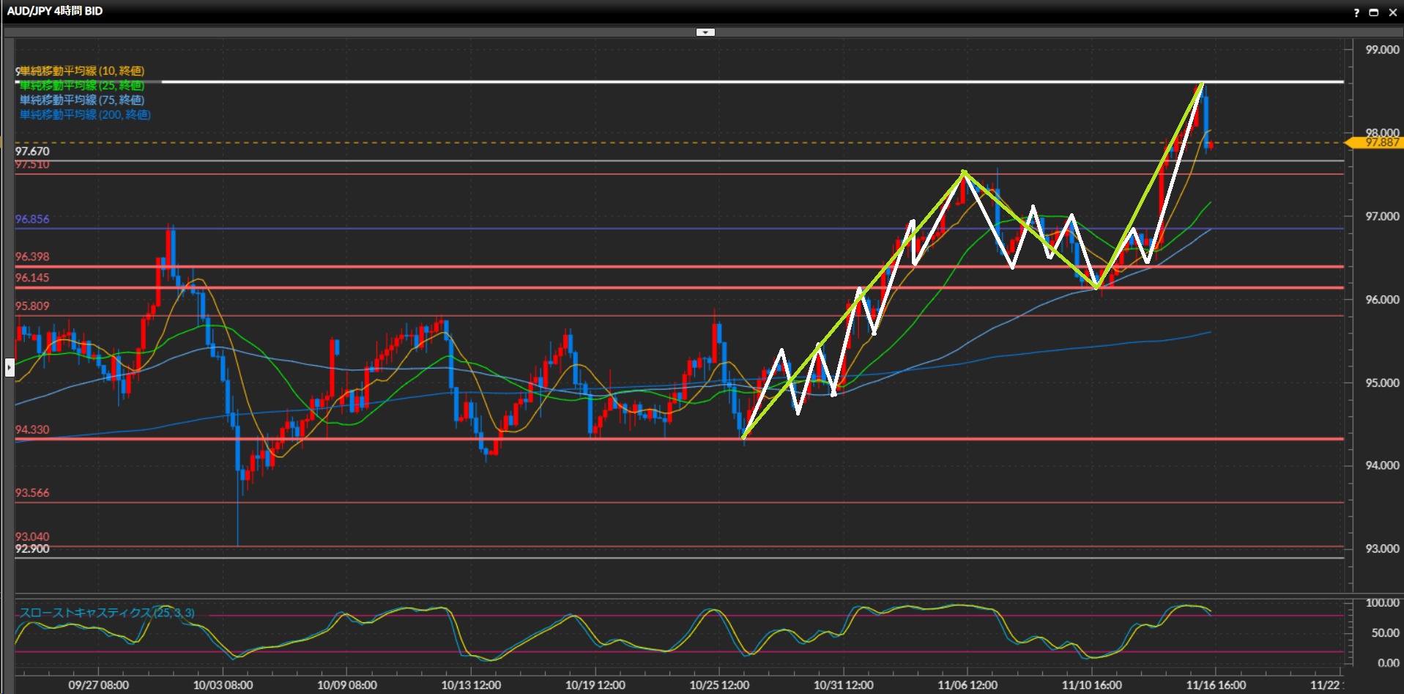Select the 単純移動平均線 (10, 終値) indicator label
This screenshot has width=1404, height=694.
pos(81,71)
